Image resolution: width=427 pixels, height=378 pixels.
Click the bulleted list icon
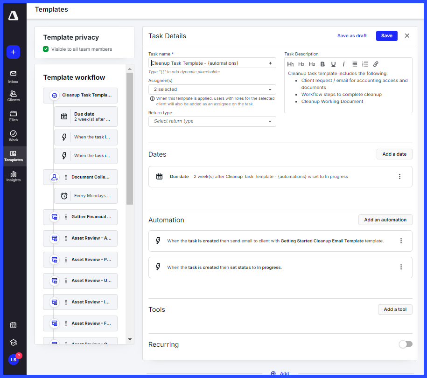point(355,64)
